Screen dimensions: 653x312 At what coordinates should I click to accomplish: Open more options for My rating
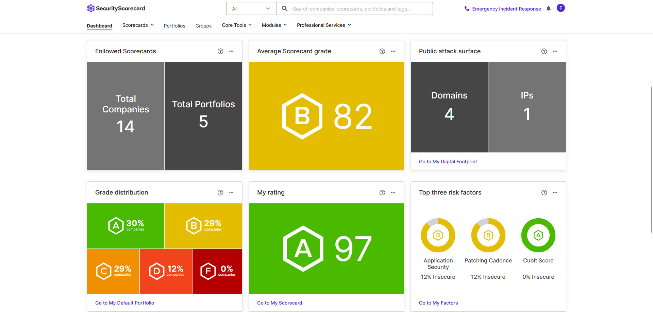pyautogui.click(x=393, y=192)
